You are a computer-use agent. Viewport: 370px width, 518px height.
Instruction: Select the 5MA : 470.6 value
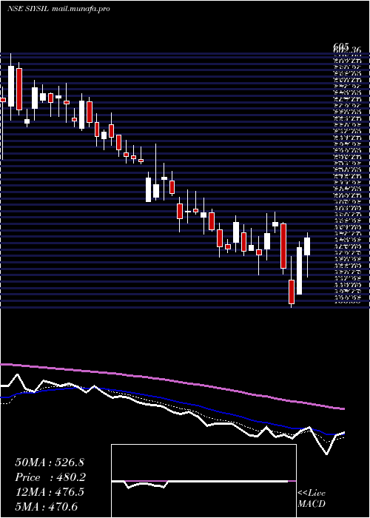coord(46,506)
